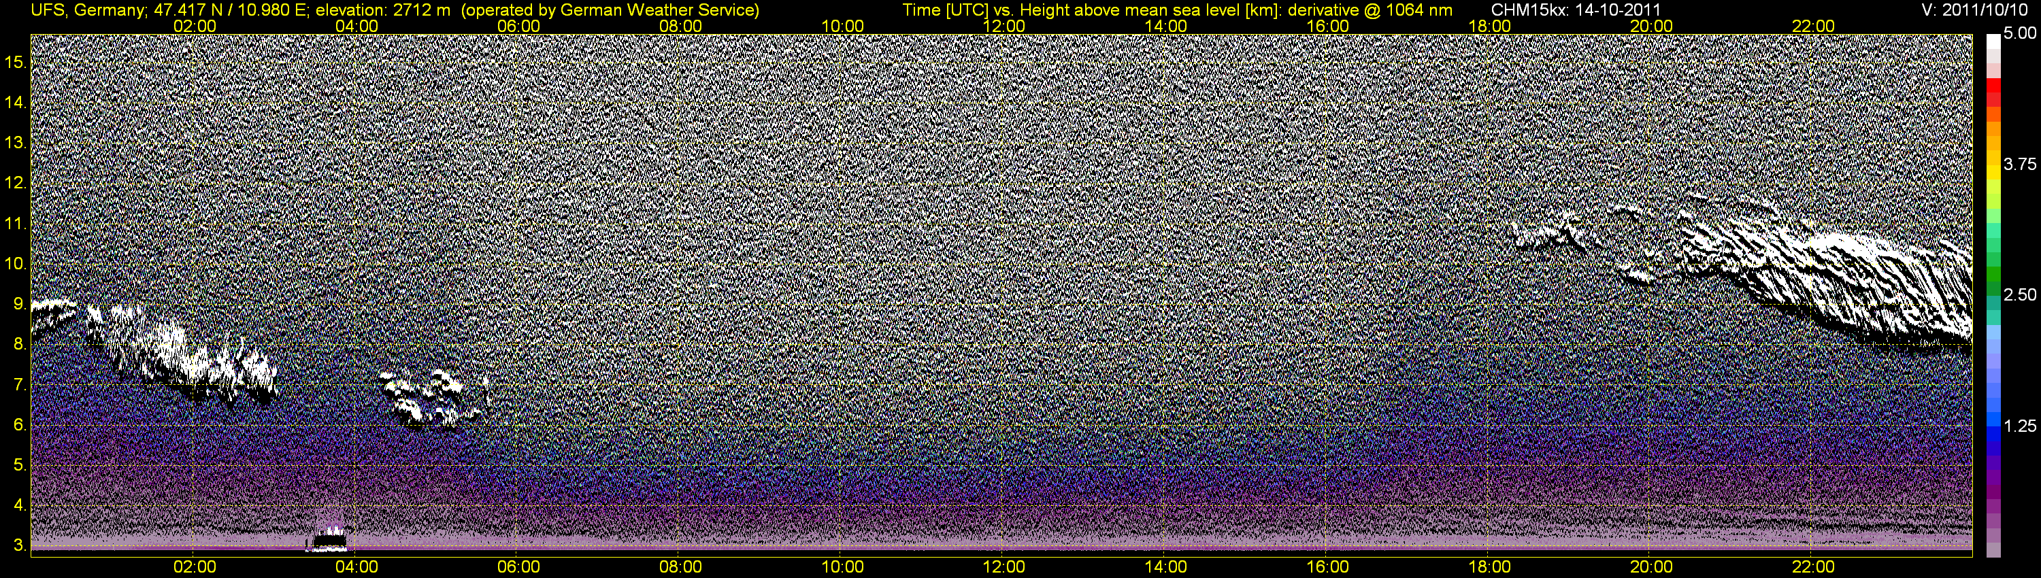Click the '02:00' label on the top time axis
This screenshot has height=578, width=2041.
pos(194,26)
